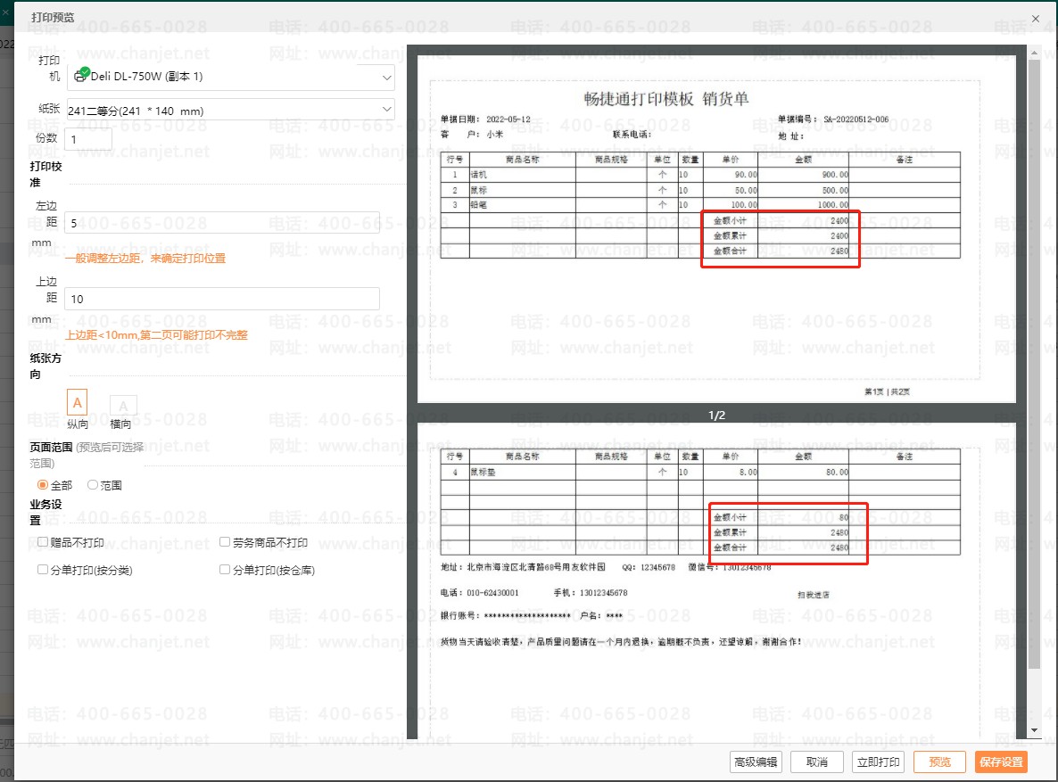
Task: Click the 鼠标垫 row on second page
Action: coord(700,473)
